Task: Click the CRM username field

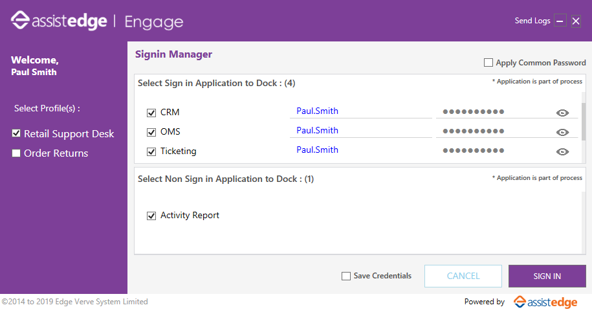Action: pos(361,111)
